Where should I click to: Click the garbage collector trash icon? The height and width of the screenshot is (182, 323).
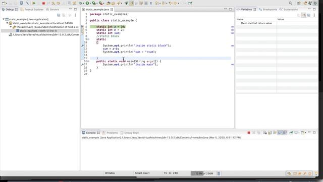click(x=219, y=173)
